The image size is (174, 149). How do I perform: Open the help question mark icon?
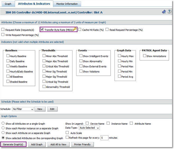click(x=169, y=11)
